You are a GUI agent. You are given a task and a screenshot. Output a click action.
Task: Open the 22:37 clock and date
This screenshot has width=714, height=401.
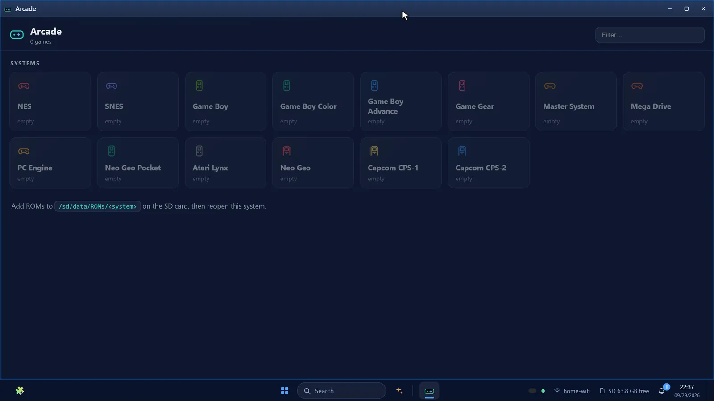(x=687, y=391)
